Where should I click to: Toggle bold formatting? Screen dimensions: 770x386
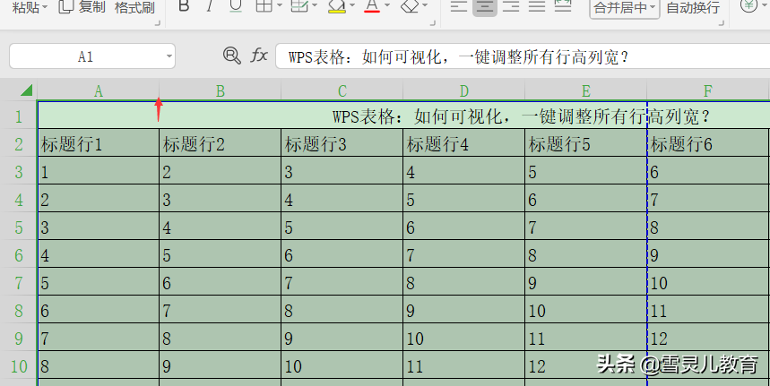pyautogui.click(x=184, y=6)
